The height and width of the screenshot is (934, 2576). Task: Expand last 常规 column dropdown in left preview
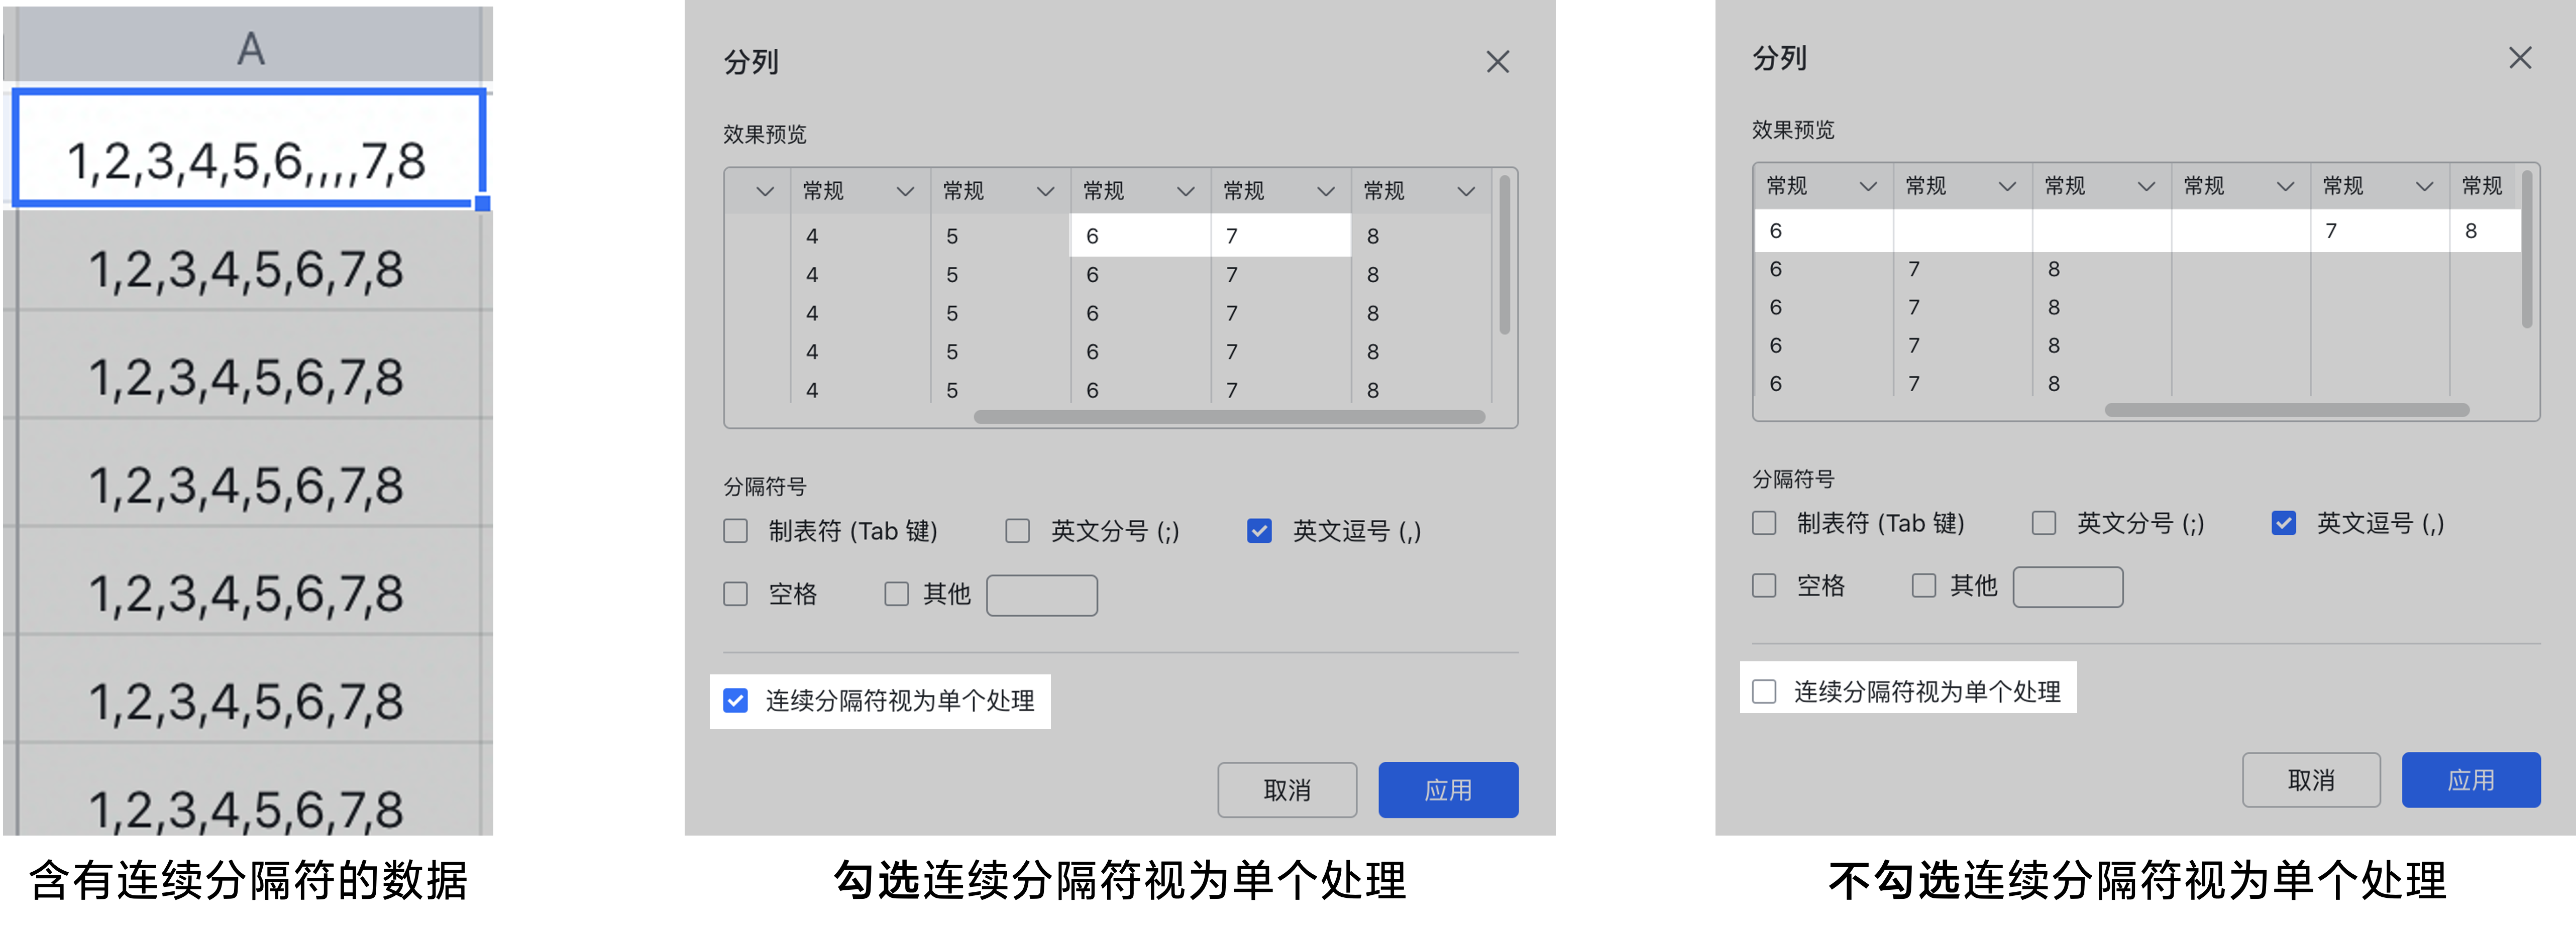click(1466, 191)
